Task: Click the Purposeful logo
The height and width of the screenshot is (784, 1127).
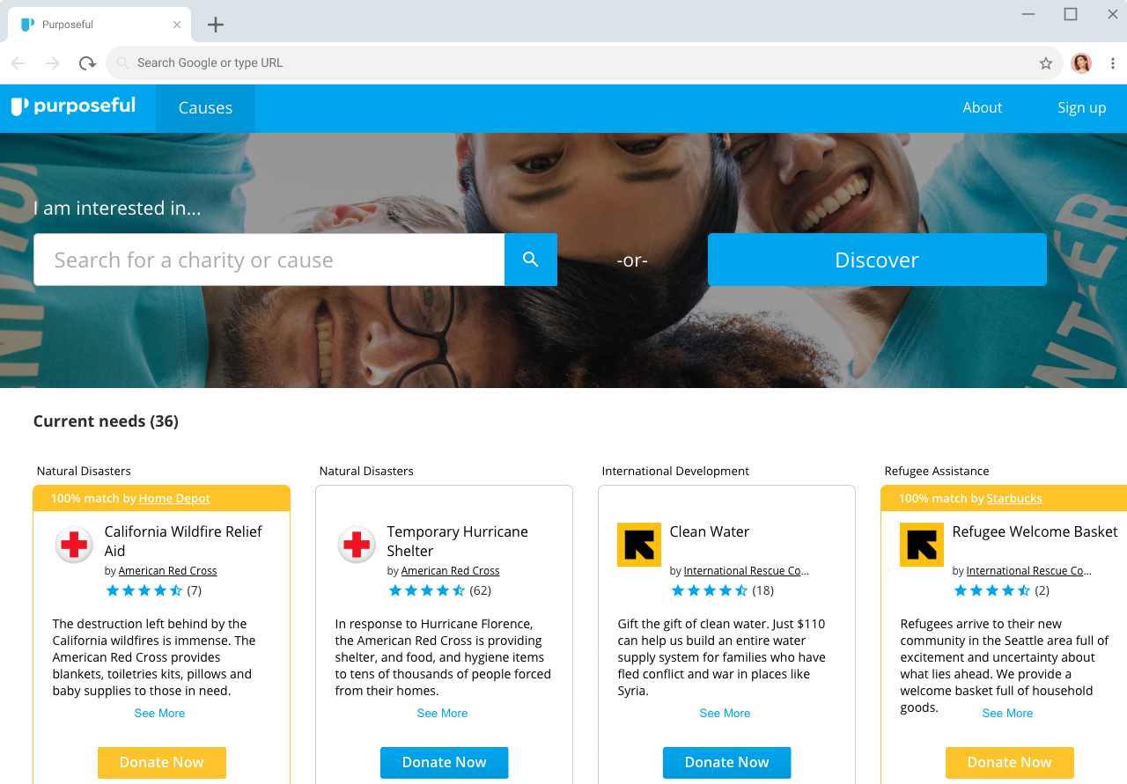Action: coord(73,106)
